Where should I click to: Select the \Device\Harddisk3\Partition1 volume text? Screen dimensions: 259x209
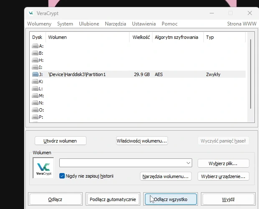[77, 74]
